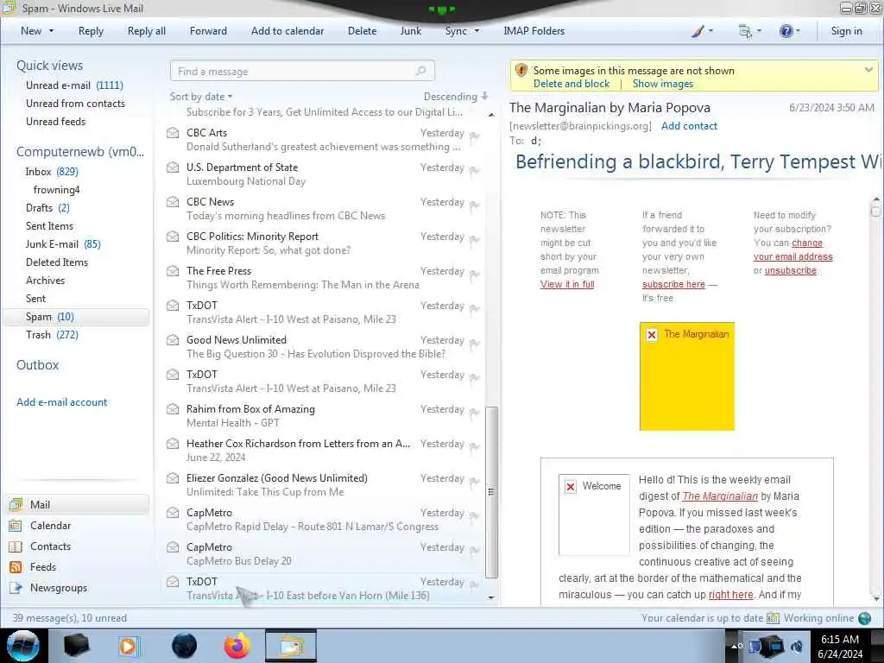The image size is (884, 663).
Task: Click the reading pane scroll down arrow
Action: pos(875,598)
